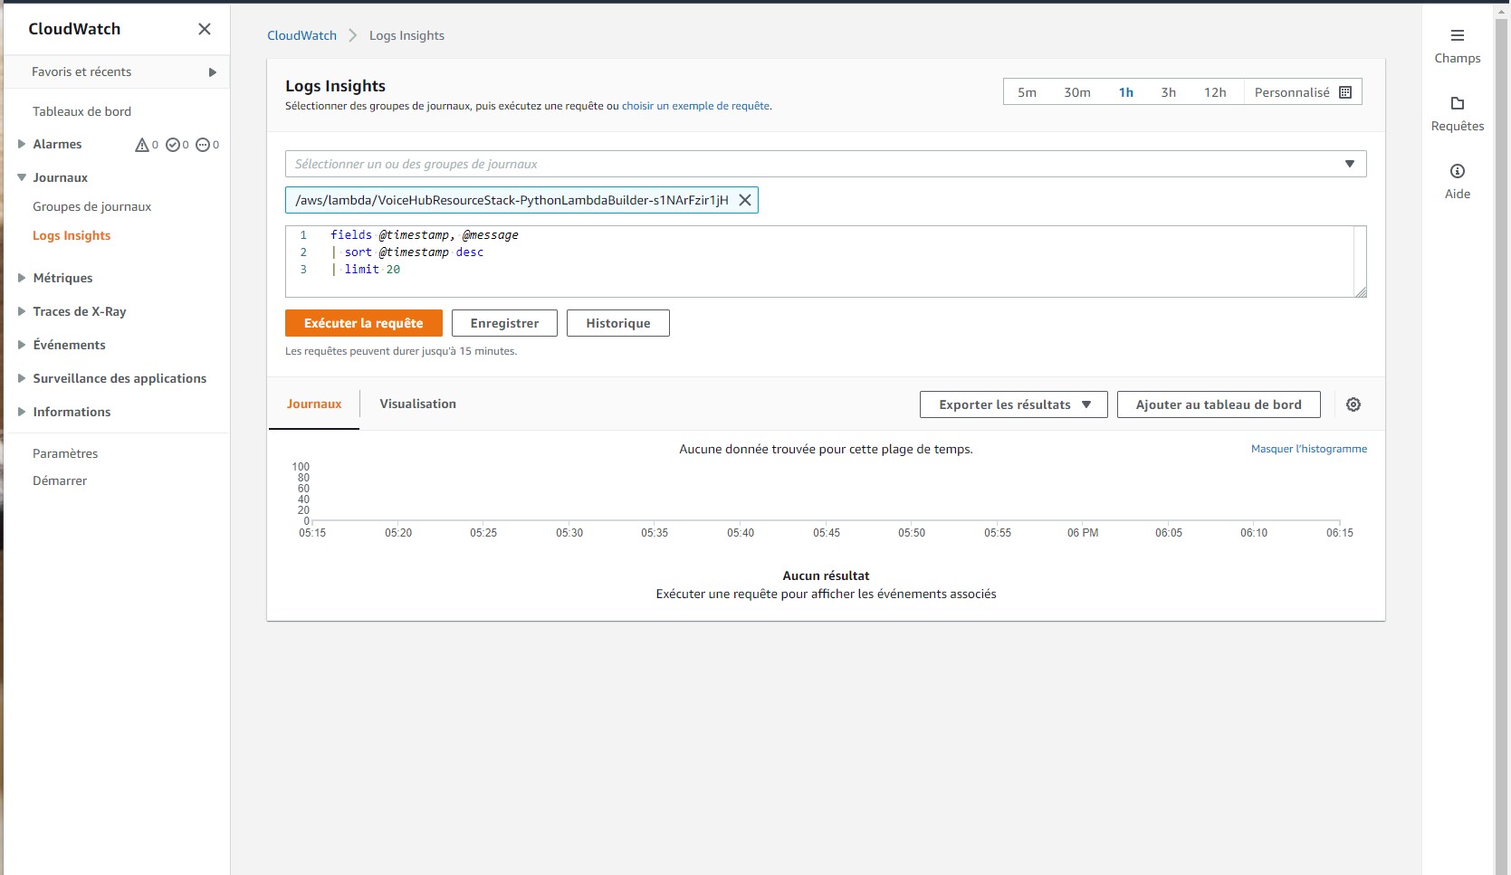Click inside the query editor text area
Viewport: 1511px width, 875px height.
coord(815,261)
